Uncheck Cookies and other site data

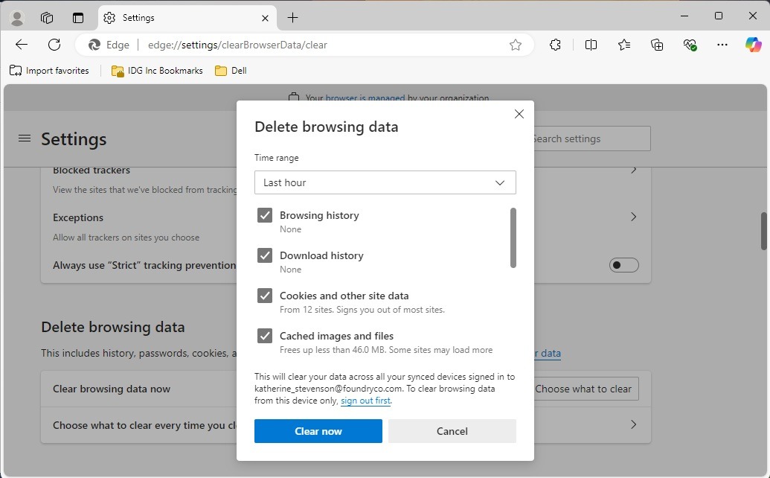[265, 296]
